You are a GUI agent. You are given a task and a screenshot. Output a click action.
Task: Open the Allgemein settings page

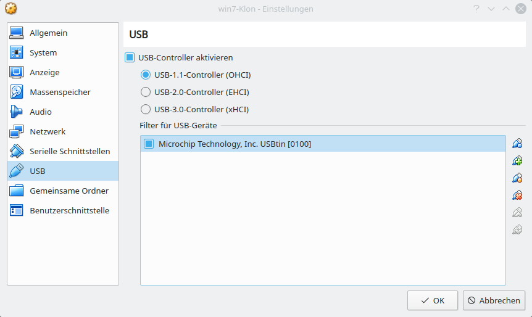[x=48, y=33]
